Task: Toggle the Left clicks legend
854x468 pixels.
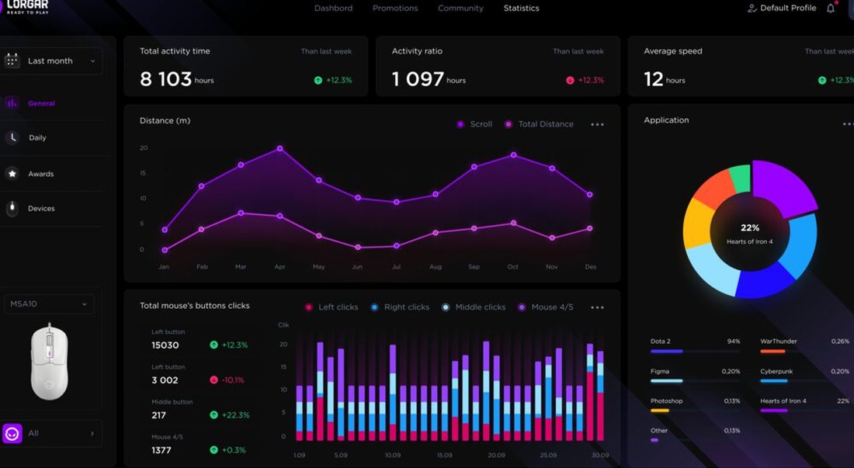Action: 332,307
